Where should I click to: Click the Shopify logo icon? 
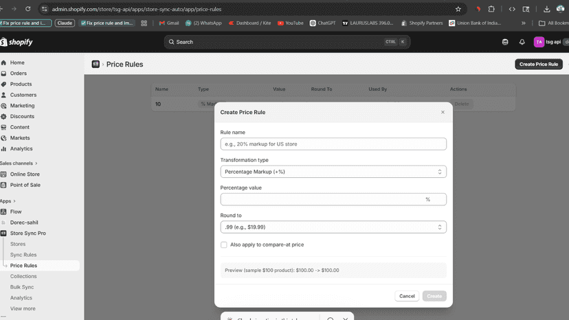point(3,42)
